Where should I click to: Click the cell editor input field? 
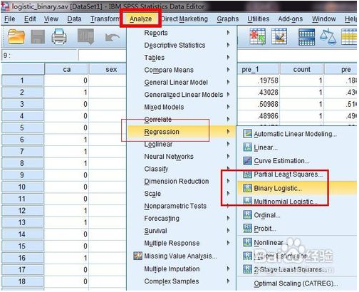pyautogui.click(x=103, y=56)
